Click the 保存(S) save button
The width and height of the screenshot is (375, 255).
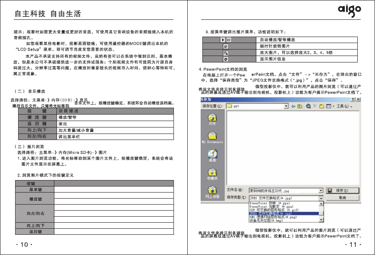343,190
